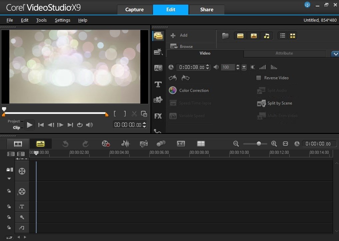This screenshot has height=241, width=339.
Task: Enlarge the preview window icon
Action: point(144,114)
